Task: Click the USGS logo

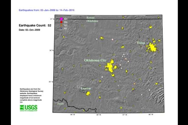Action: click(x=29, y=108)
